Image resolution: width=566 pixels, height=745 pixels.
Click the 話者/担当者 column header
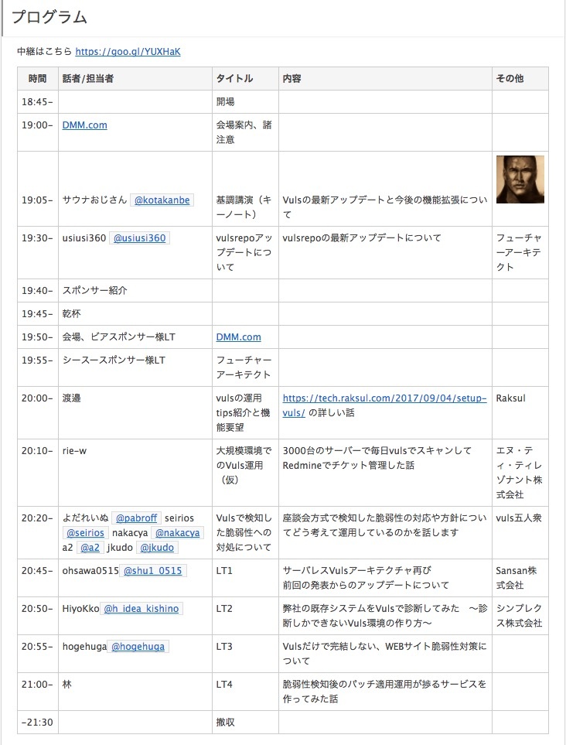tap(88, 79)
